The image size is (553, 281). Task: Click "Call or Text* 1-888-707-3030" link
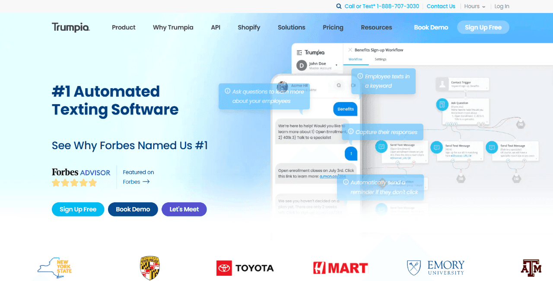click(382, 6)
